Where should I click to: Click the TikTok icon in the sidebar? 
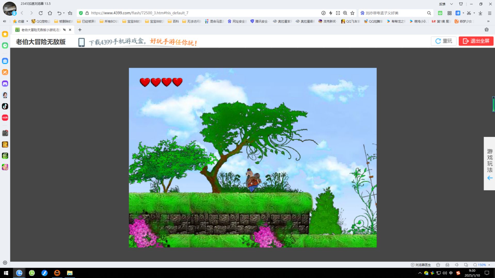[x=5, y=106]
